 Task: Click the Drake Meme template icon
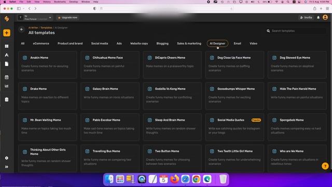[x=25, y=89]
